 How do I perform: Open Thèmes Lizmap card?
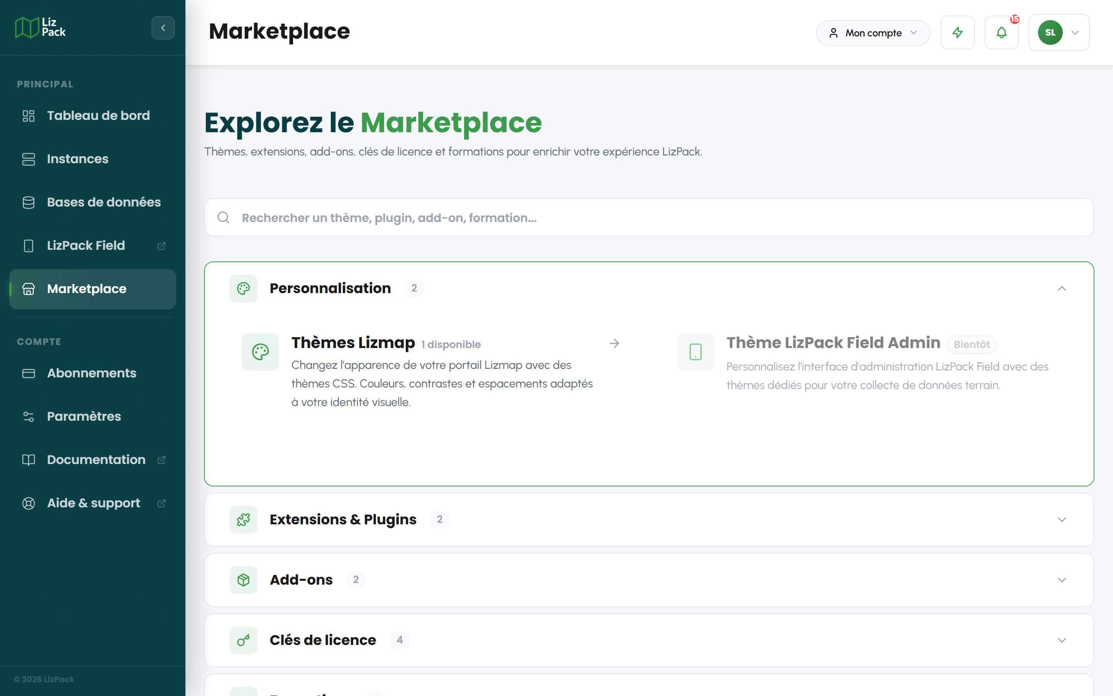coord(431,372)
